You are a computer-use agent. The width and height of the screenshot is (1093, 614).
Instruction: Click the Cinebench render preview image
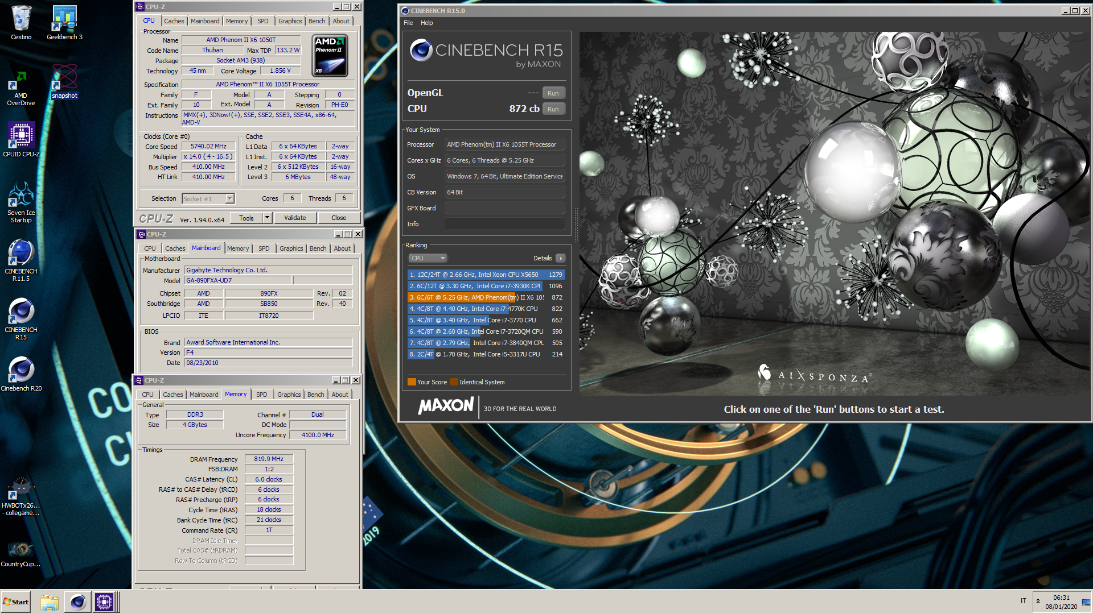pos(835,213)
